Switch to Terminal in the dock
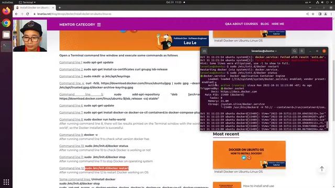Viewport: 335px width, 188px height. 6,46
